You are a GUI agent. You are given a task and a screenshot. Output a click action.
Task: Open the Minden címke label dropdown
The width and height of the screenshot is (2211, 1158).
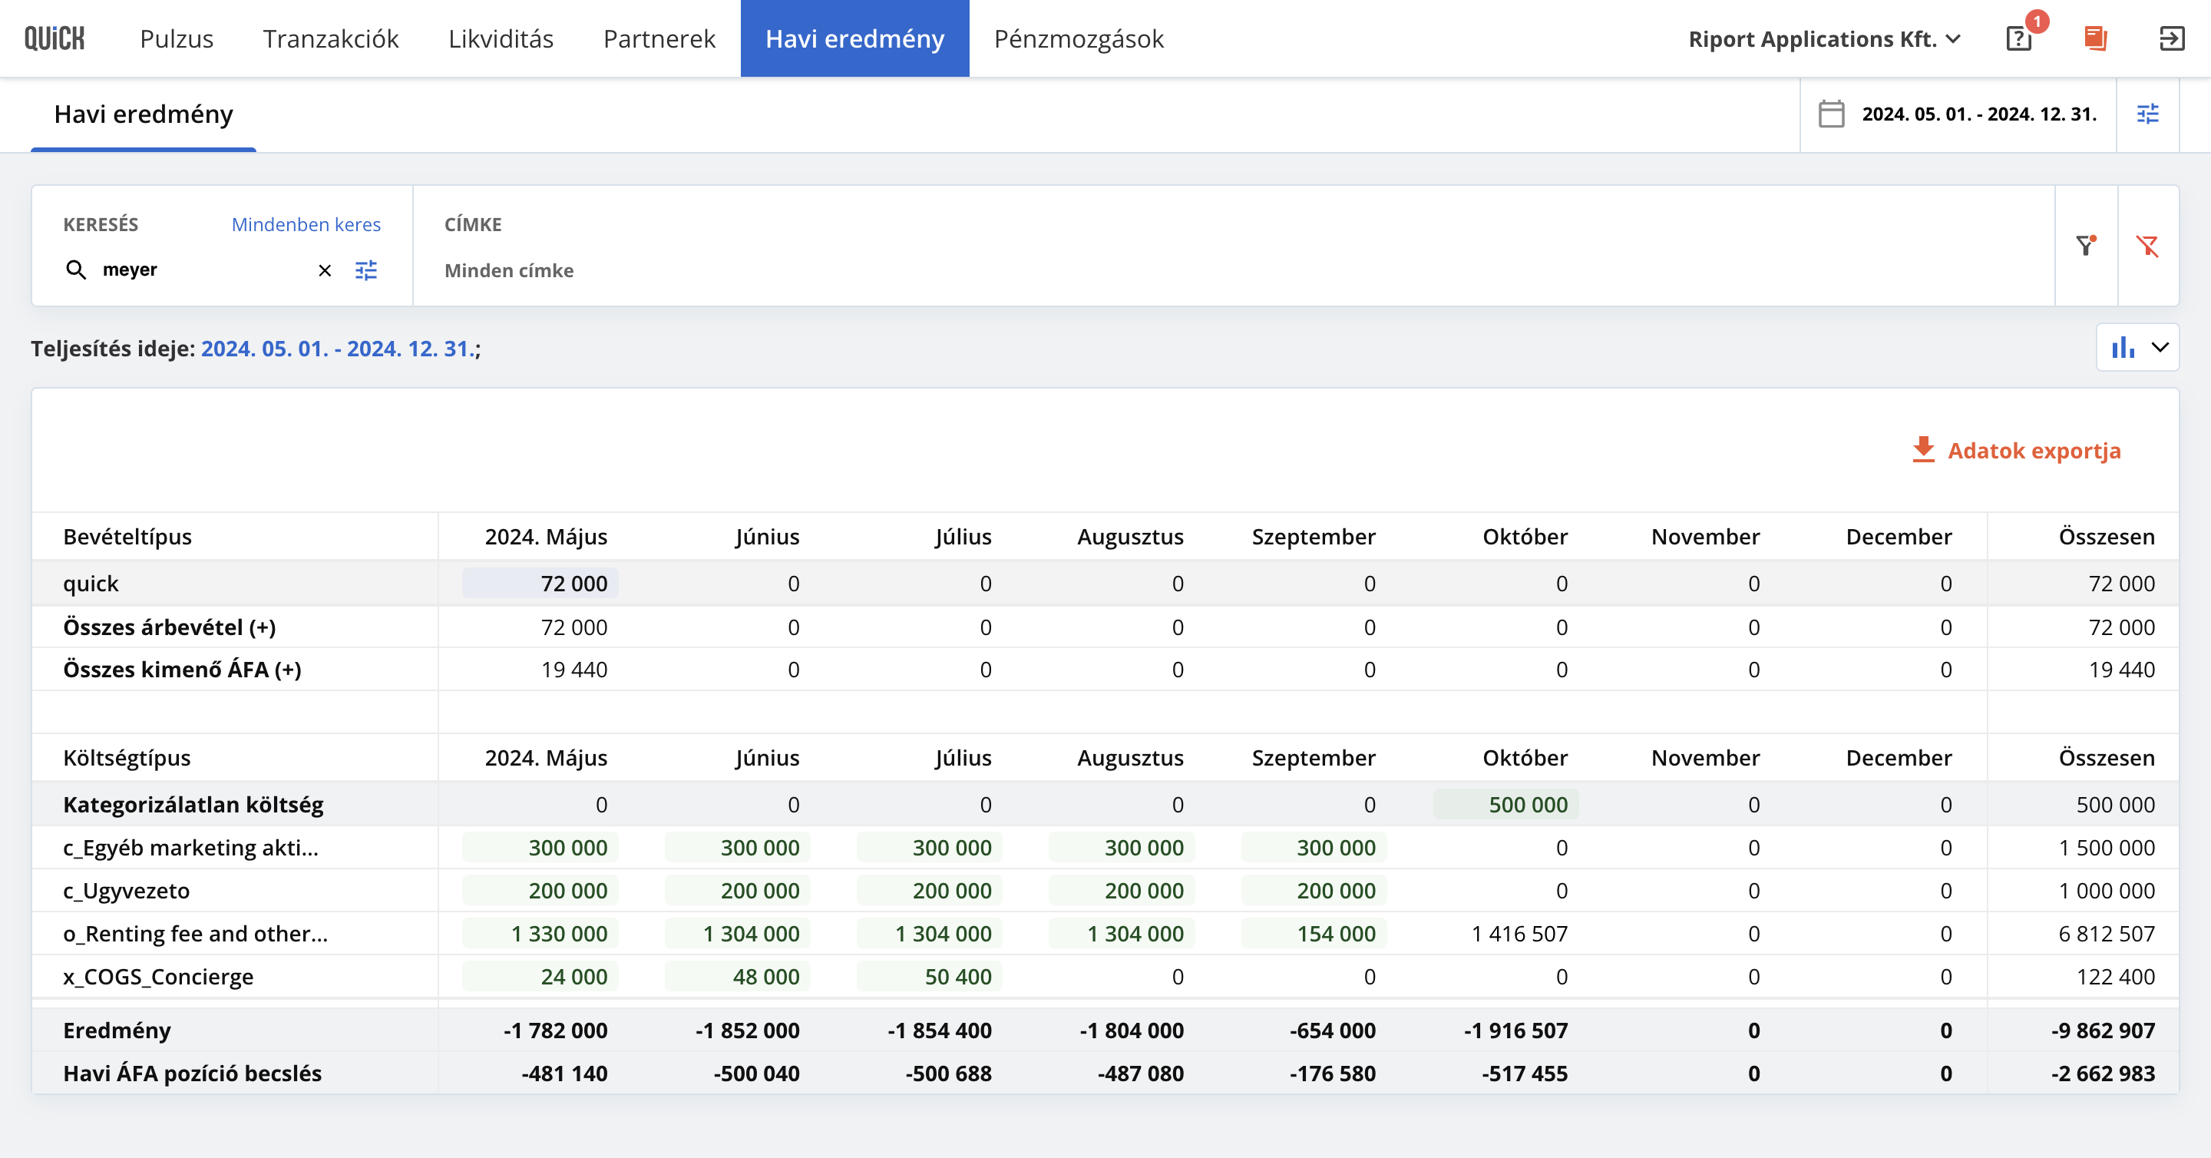pyautogui.click(x=509, y=270)
